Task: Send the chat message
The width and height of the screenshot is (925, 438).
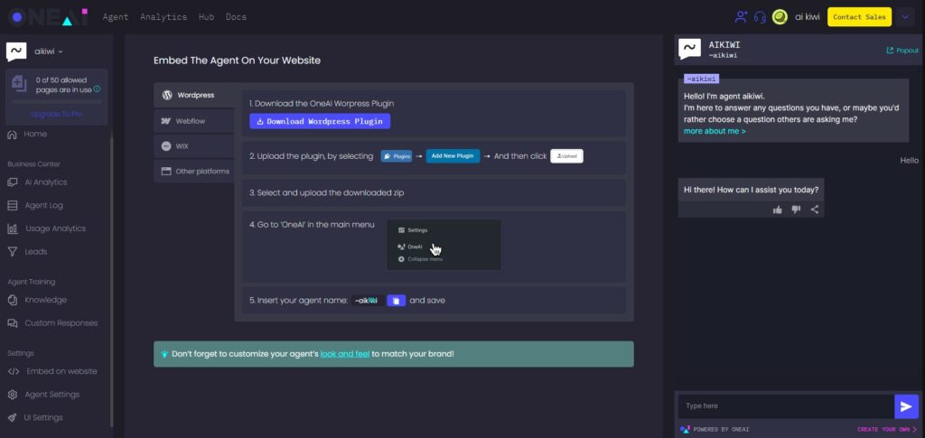Action: tap(907, 406)
